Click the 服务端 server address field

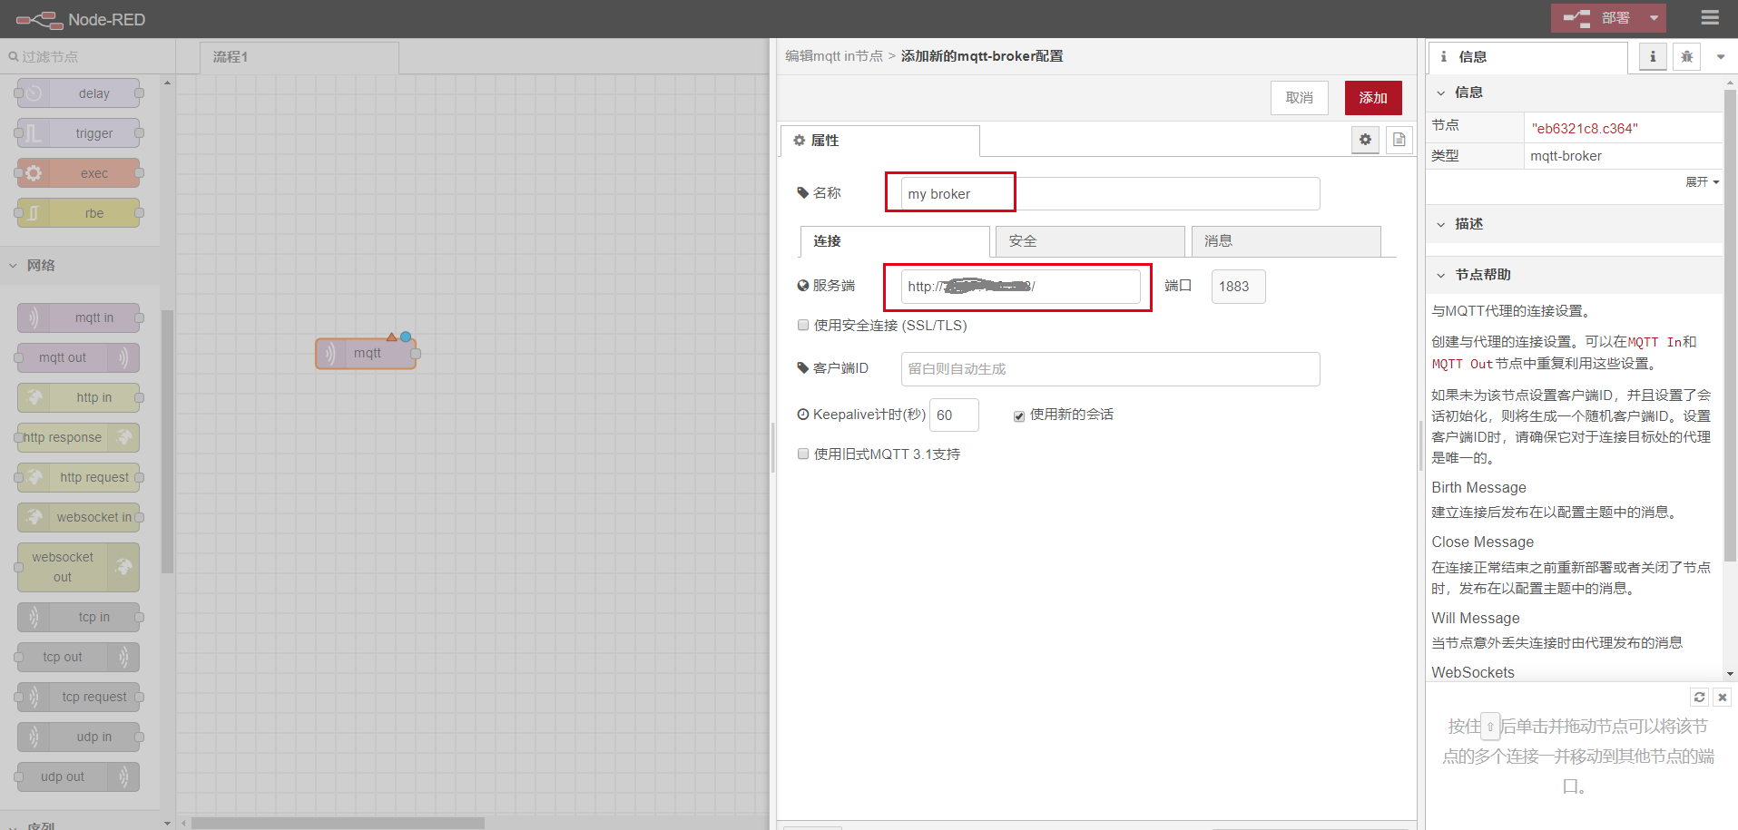tap(1020, 287)
